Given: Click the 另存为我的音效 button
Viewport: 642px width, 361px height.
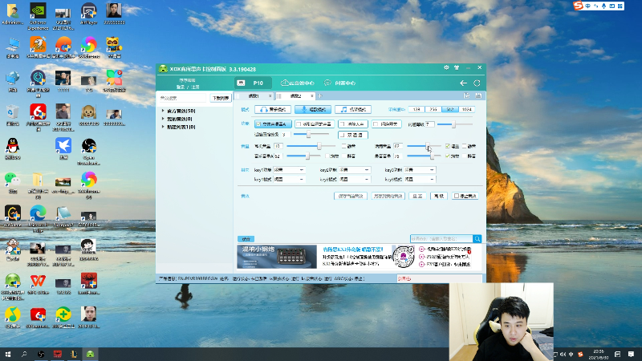Looking at the screenshot, I should coord(388,196).
